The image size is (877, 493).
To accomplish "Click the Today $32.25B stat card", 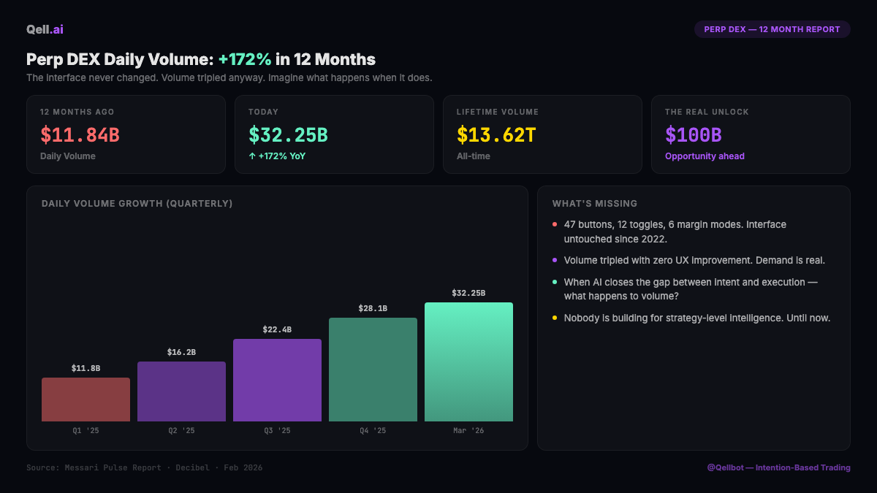I will tap(334, 134).
